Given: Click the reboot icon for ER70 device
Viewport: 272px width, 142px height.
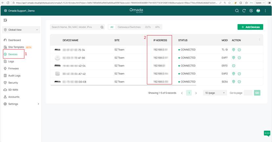Looking at the screenshot, I should click(234, 66).
